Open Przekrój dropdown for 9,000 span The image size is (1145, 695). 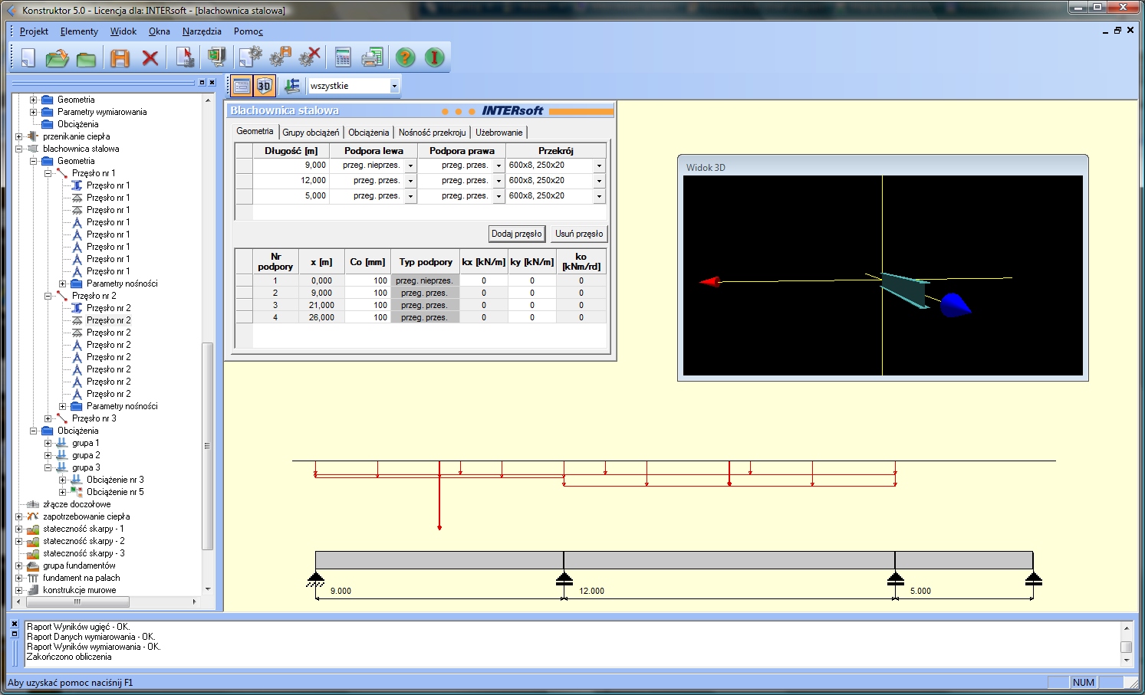tap(599, 166)
